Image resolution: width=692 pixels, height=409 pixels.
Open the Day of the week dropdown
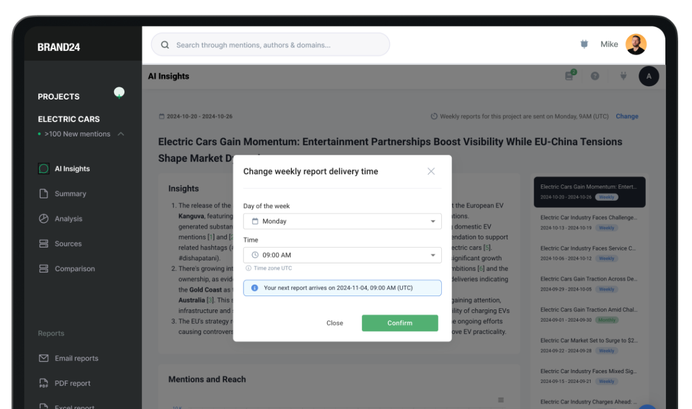click(342, 221)
